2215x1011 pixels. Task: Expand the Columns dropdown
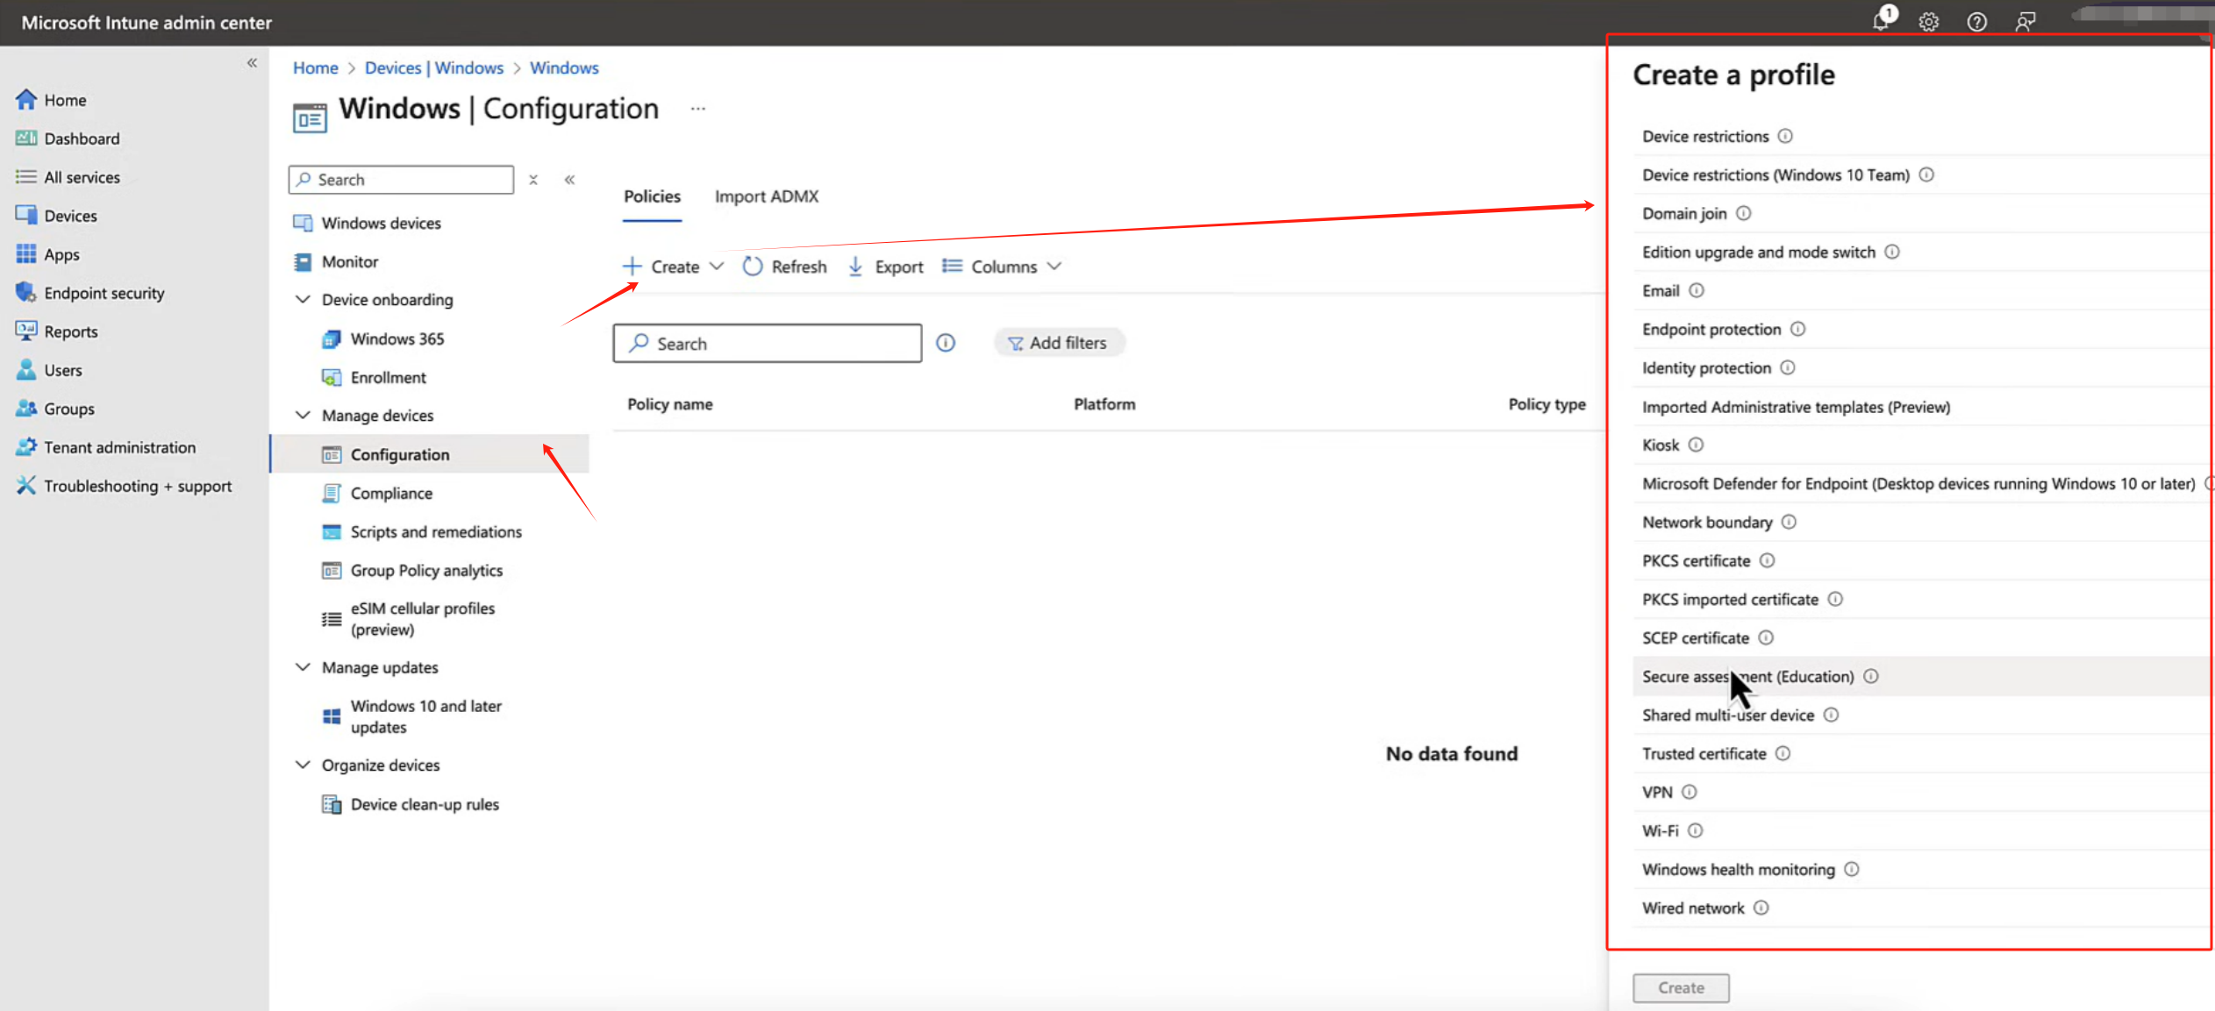pyautogui.click(x=1055, y=266)
